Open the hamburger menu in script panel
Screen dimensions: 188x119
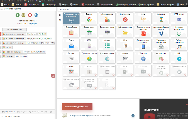[2, 9]
